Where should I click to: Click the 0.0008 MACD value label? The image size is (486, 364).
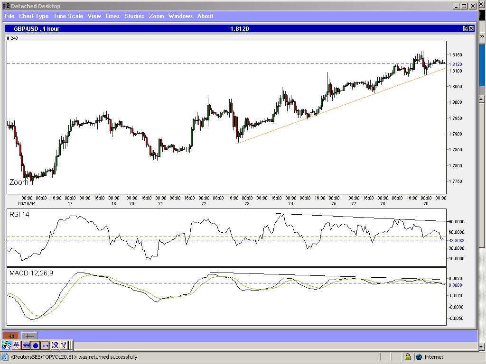[455, 285]
